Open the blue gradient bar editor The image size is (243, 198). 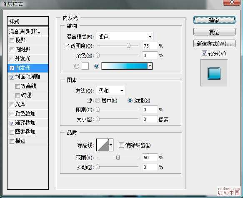pos(125,66)
